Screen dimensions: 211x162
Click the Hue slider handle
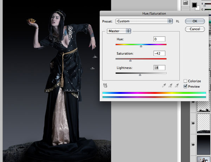pos(141,46)
